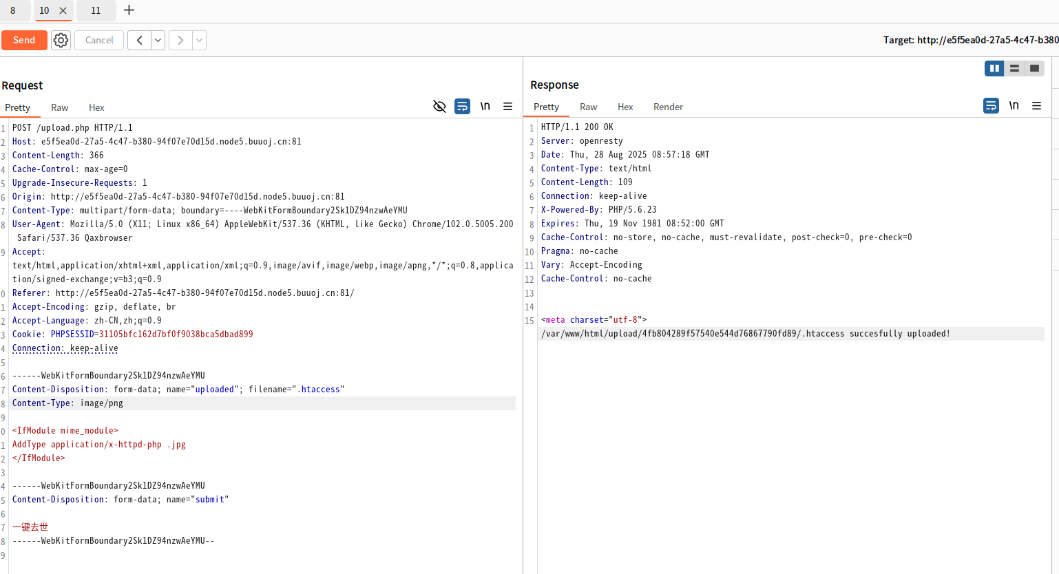Select Request Pretty view tab
This screenshot has height=574, width=1059.
point(18,107)
